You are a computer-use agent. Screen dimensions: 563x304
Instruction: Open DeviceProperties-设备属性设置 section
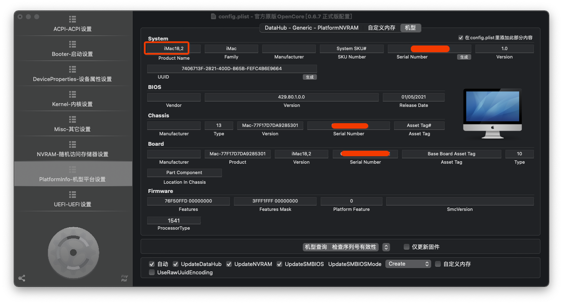click(x=73, y=74)
